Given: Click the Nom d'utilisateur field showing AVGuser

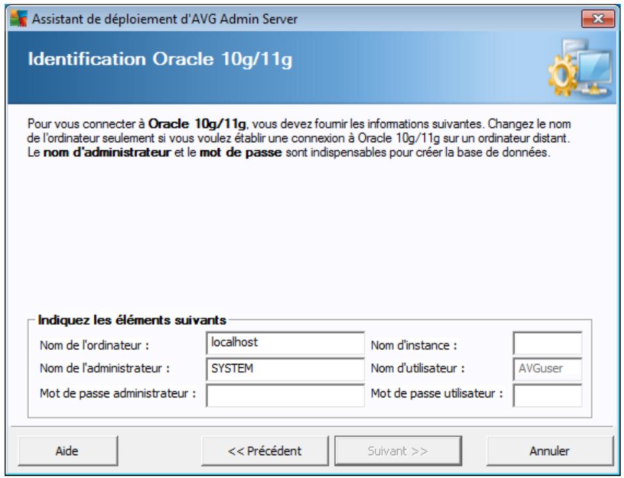Looking at the screenshot, I should [548, 369].
